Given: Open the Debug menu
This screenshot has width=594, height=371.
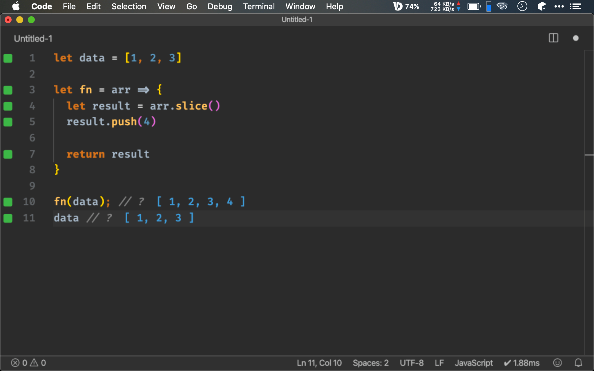Looking at the screenshot, I should 220,6.
